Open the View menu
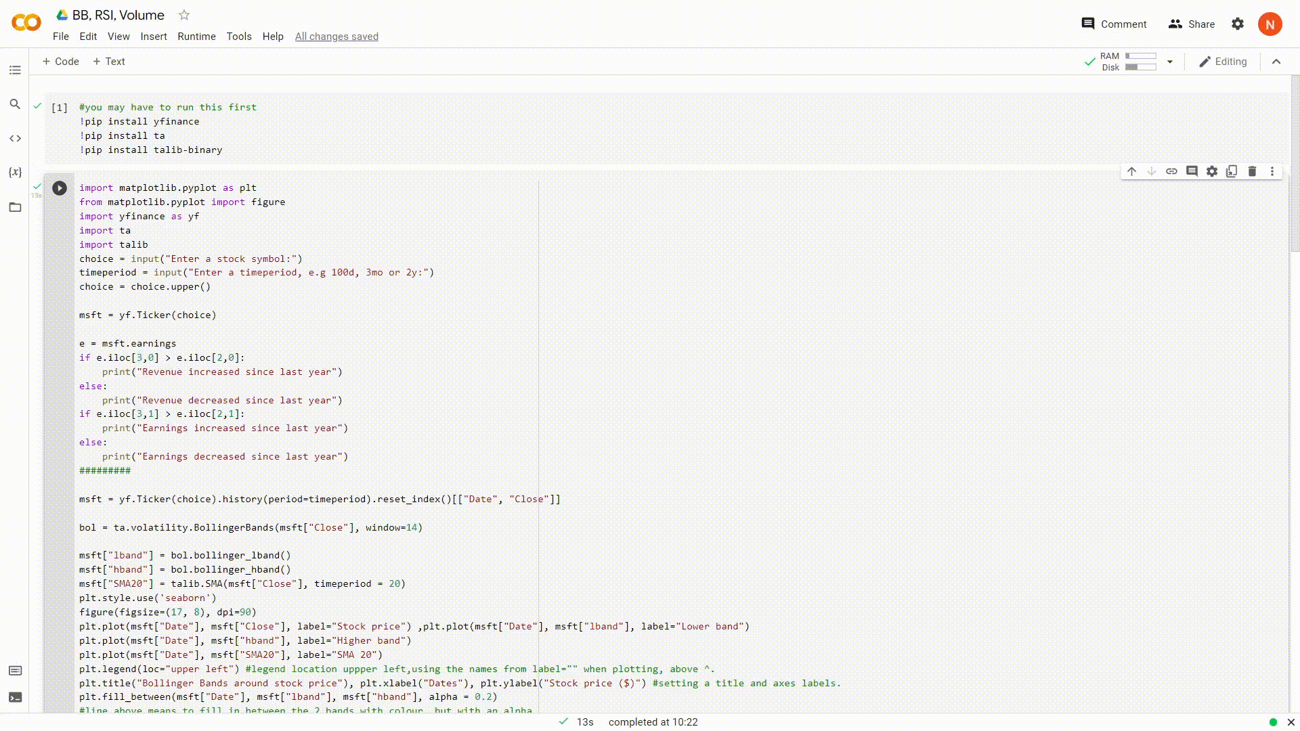 tap(118, 37)
